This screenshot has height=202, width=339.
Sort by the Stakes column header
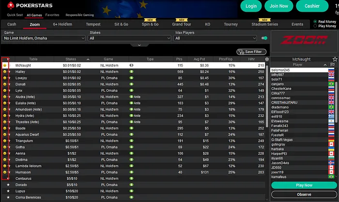[x=71, y=59]
